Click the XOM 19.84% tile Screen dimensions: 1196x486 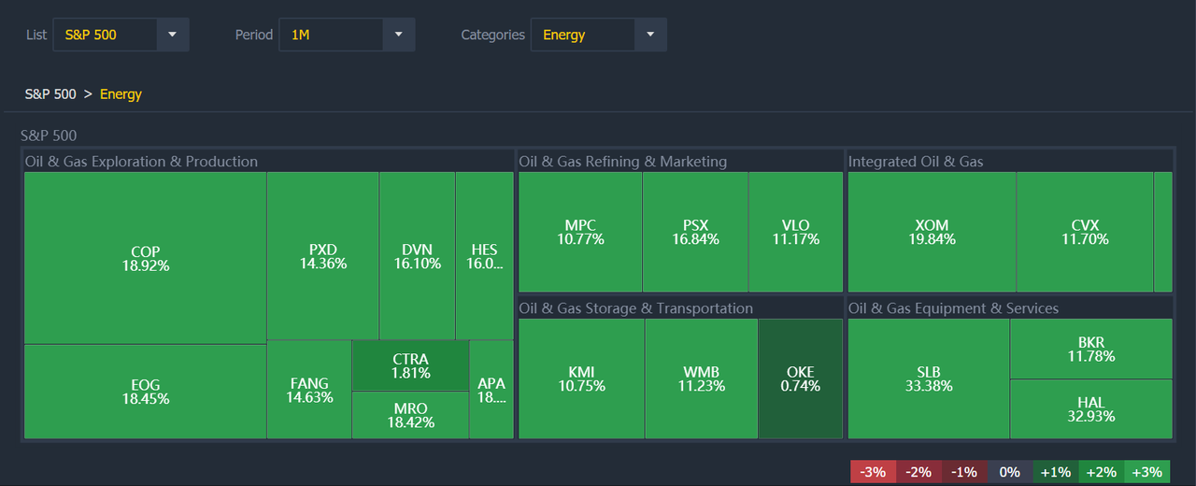(932, 232)
